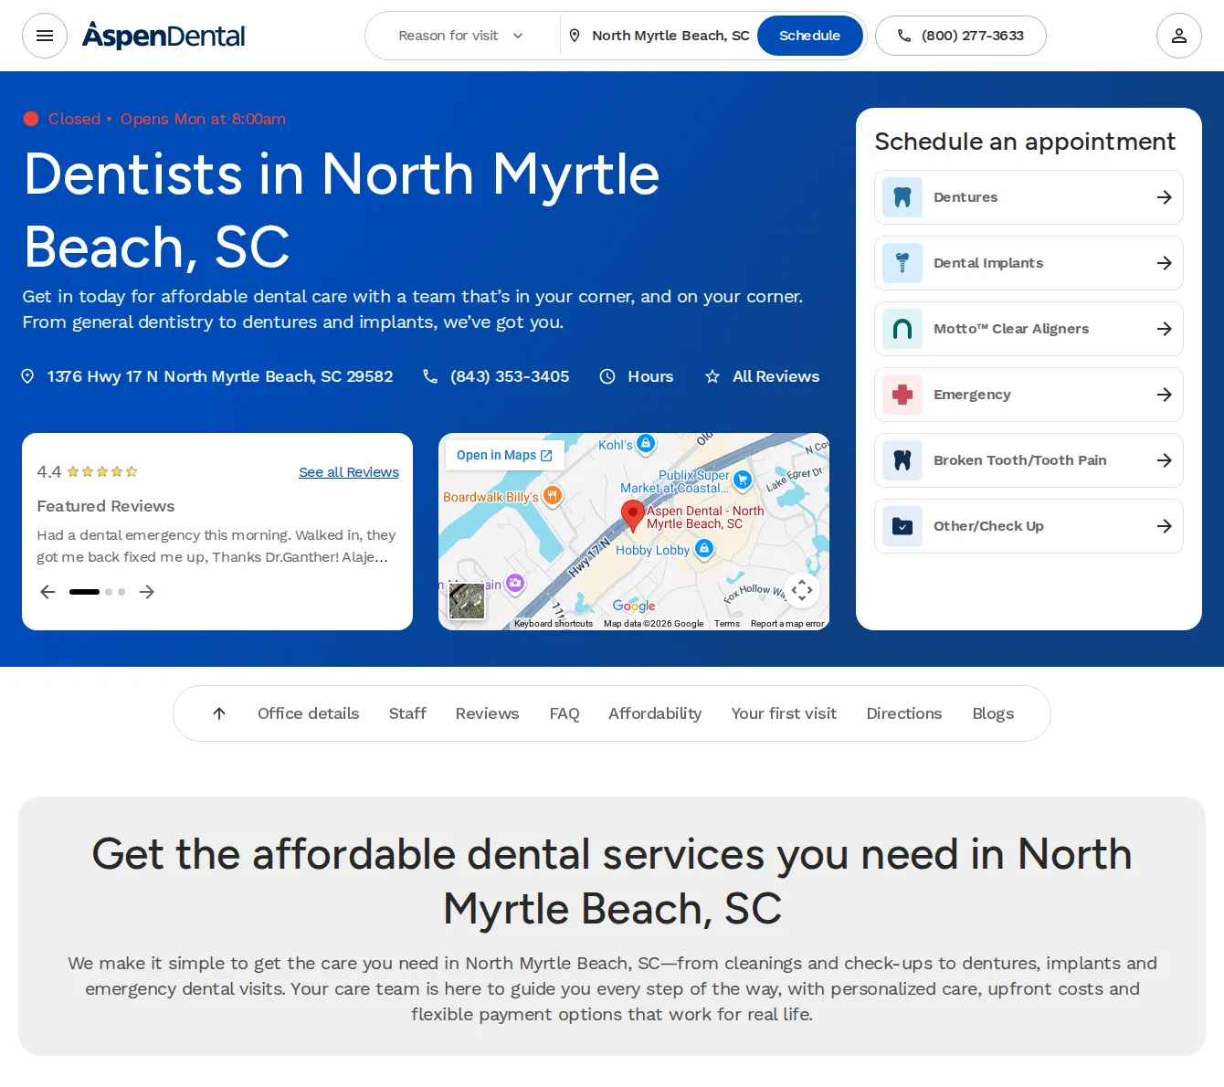Screen dimensions: 1224x1087
Task: Jump to Affordability section
Action: tap(655, 713)
